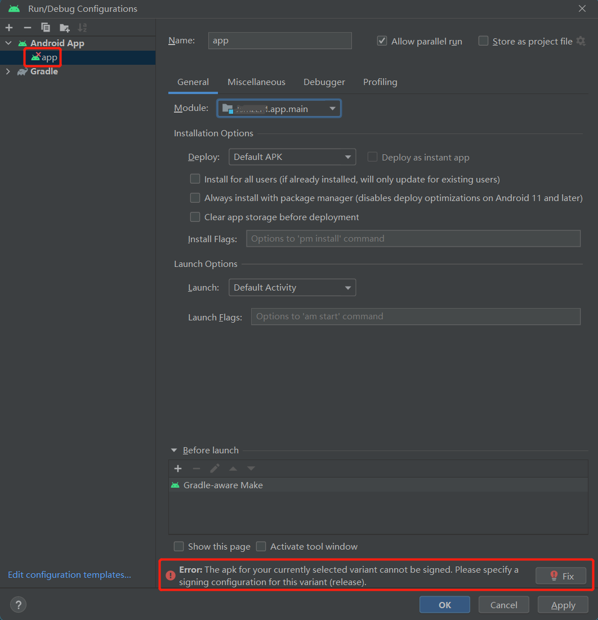Switch to the Debugger tab
This screenshot has width=598, height=620.
click(324, 82)
